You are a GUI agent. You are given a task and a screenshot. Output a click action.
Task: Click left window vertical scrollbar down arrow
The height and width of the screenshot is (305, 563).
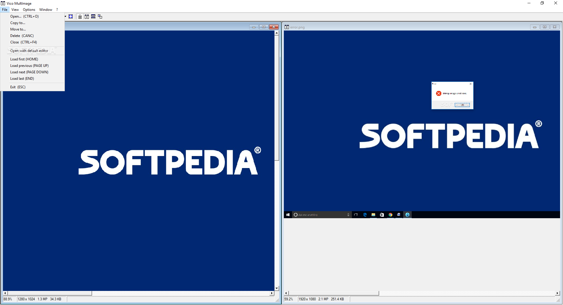[x=277, y=288]
